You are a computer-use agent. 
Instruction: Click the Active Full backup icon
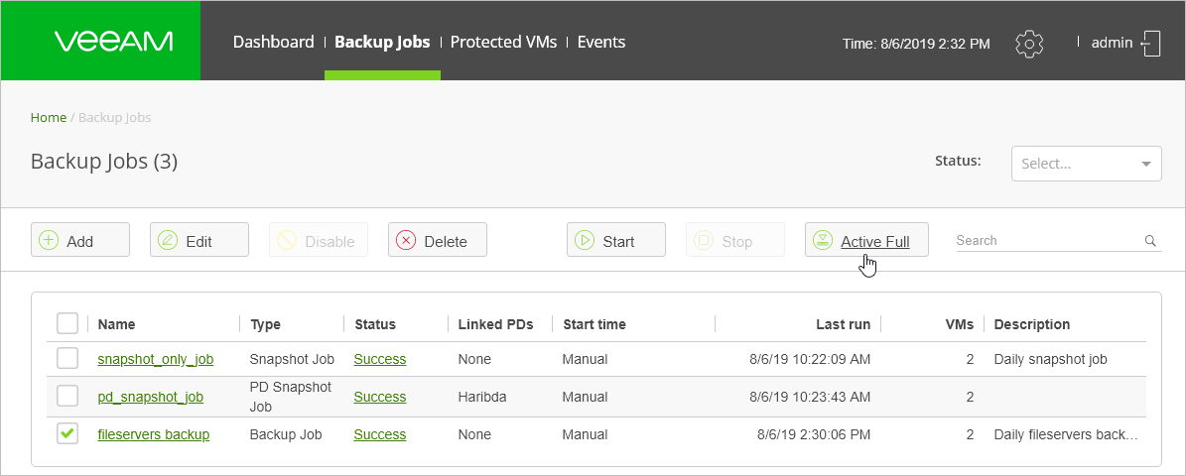coord(823,240)
